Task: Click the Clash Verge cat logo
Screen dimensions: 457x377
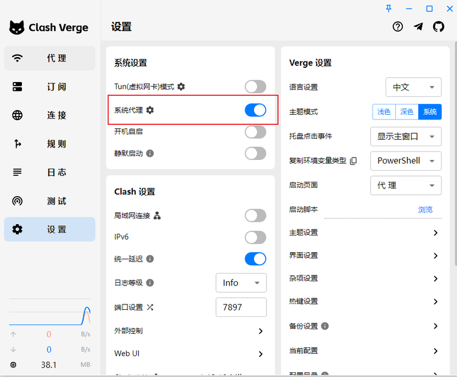Action: pyautogui.click(x=17, y=28)
